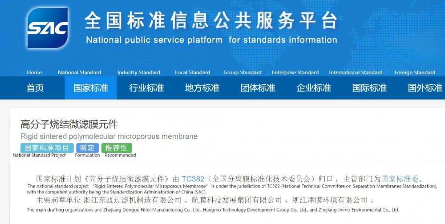Open the 国家标准委 authority link
This screenshot has width=445, height=224.
pyautogui.click(x=400, y=179)
